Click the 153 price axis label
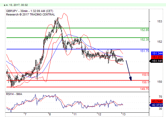The image size is (166, 122). (160, 22)
